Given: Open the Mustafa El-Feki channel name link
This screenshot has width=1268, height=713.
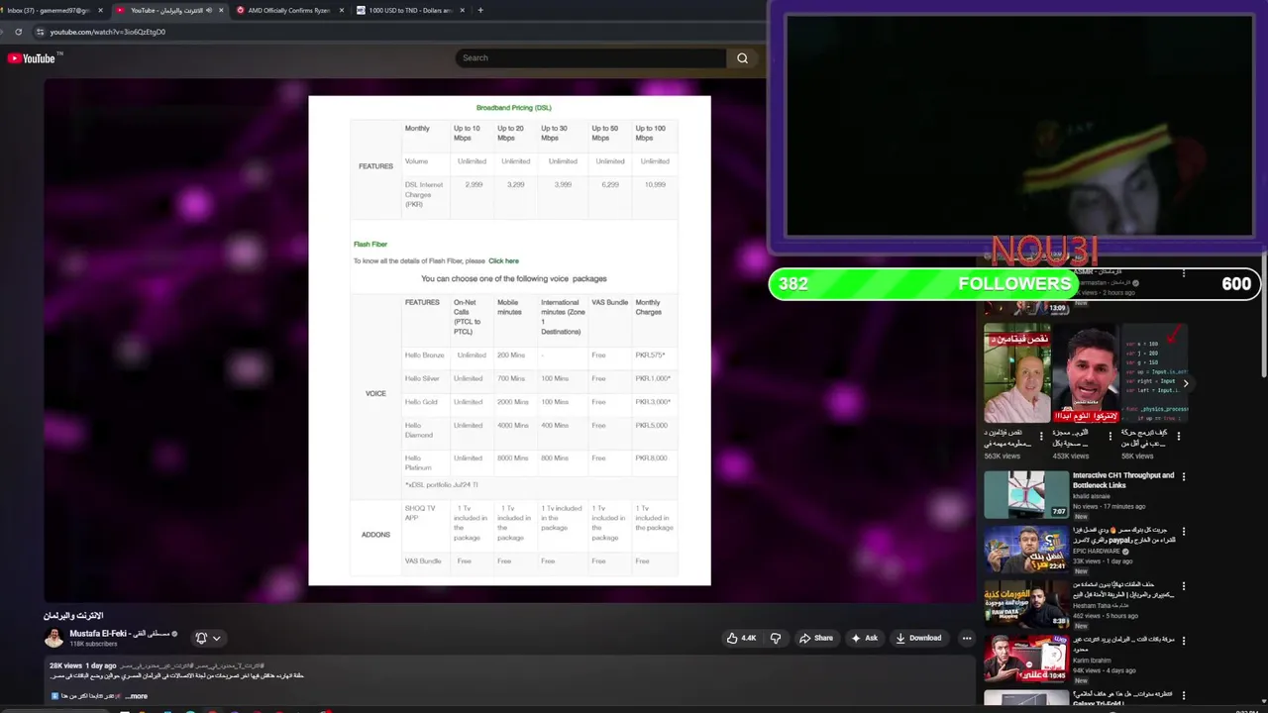Looking at the screenshot, I should [120, 633].
